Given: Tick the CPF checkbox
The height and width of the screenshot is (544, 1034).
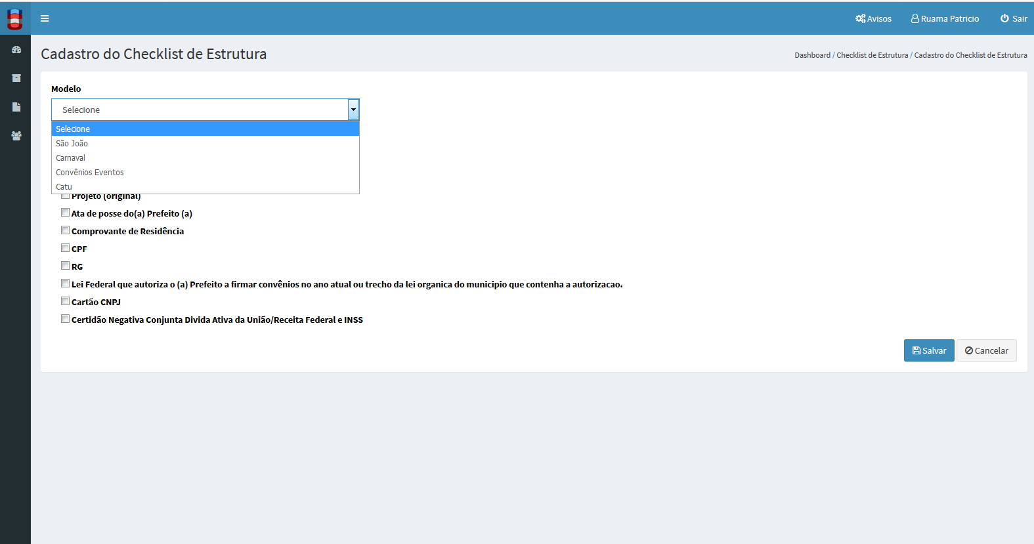Looking at the screenshot, I should (65, 248).
